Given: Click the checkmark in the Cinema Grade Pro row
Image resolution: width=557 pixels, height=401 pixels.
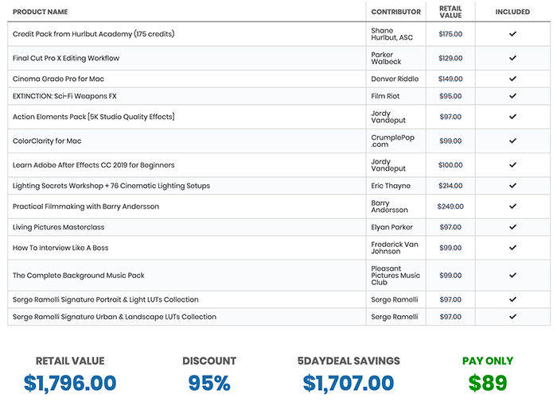Looking at the screenshot, I should click(512, 79).
